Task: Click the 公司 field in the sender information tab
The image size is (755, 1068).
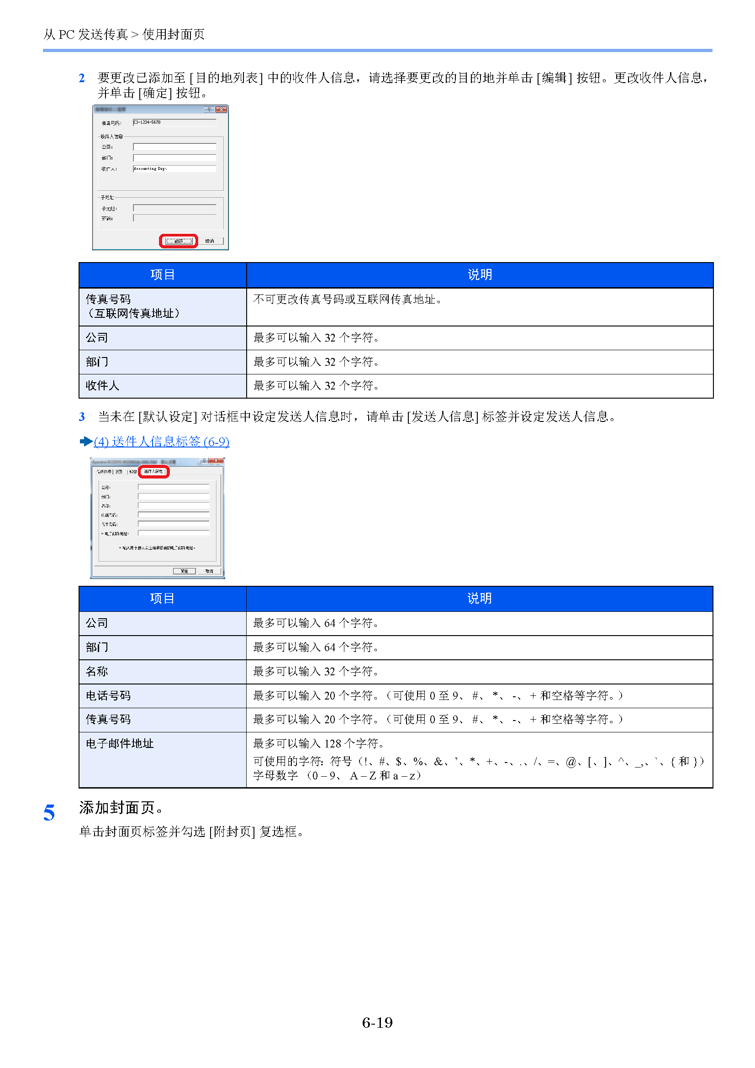Action: tap(174, 487)
